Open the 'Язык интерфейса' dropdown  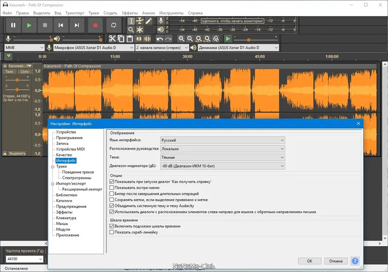(x=223, y=140)
